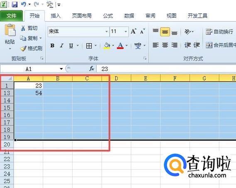
Task: Click the Undo arrow icon
Action: [23, 4]
